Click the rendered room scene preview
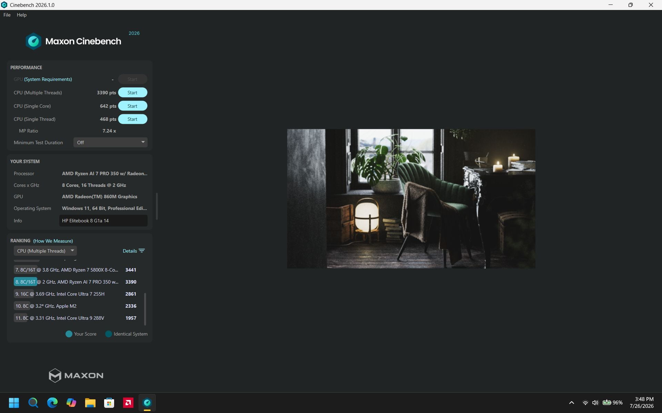 point(411,199)
